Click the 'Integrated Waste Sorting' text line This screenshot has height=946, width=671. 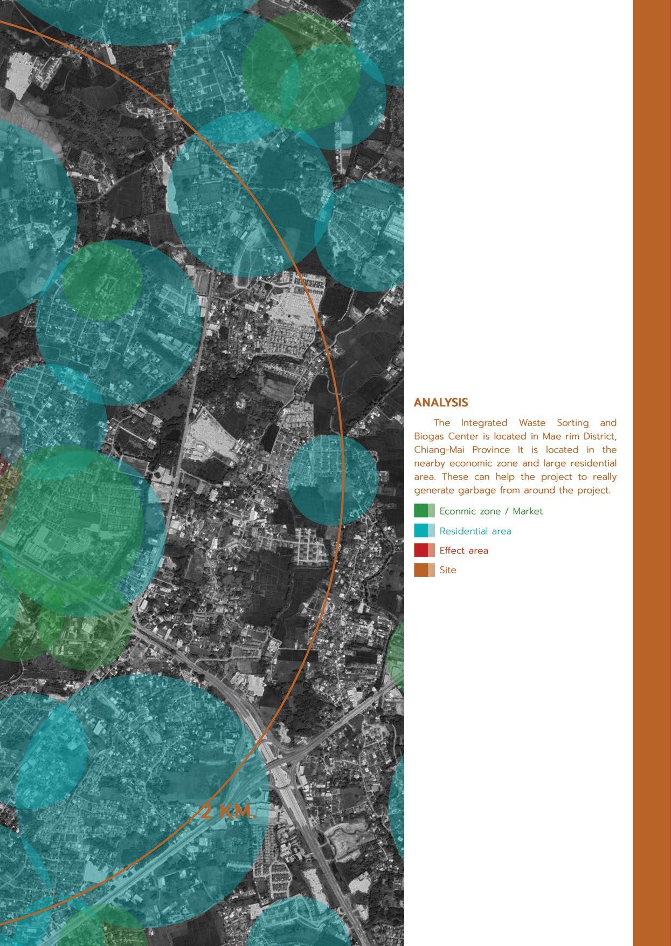tap(525, 423)
